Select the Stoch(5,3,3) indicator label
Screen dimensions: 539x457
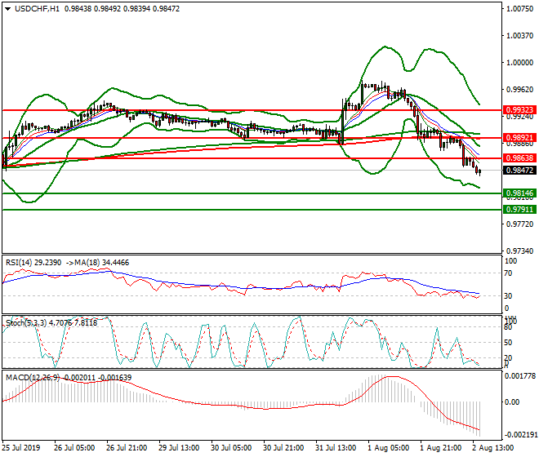(x=25, y=323)
